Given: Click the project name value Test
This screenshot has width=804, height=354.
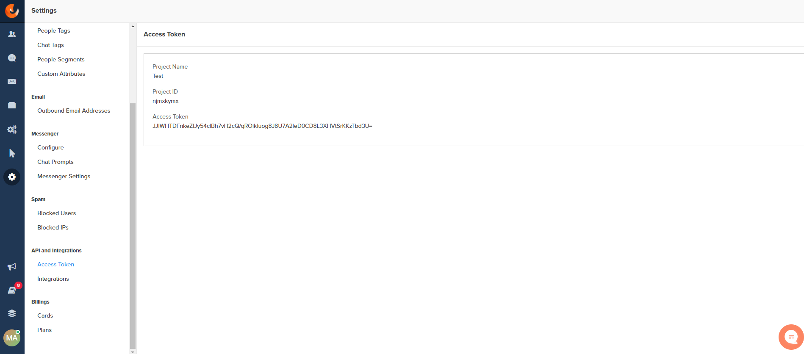Looking at the screenshot, I should [x=158, y=76].
